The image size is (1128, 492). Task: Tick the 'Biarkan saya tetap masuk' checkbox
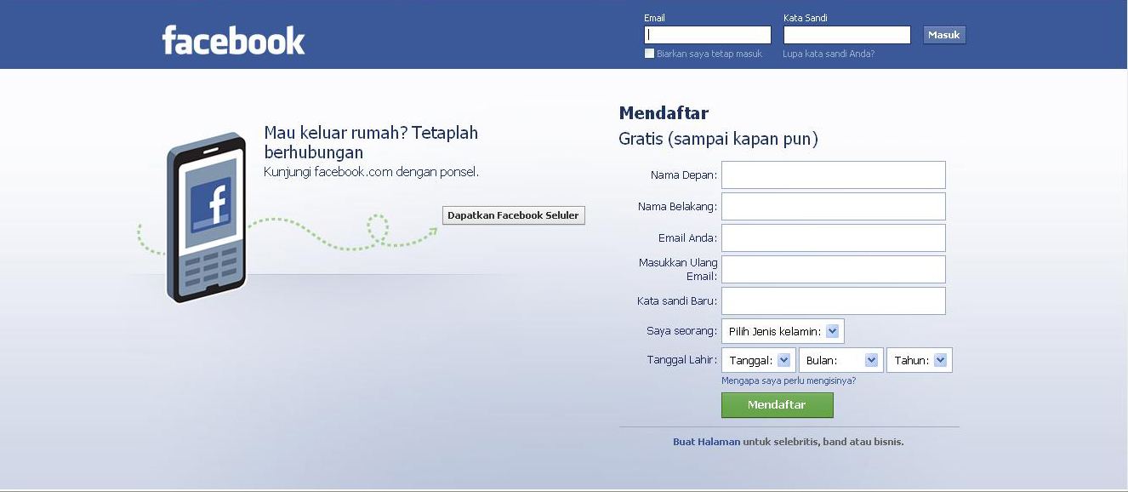click(x=650, y=54)
